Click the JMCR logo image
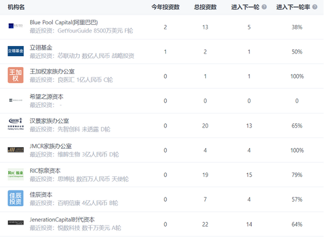Viewport: 324px width, 237px height. tap(16, 150)
